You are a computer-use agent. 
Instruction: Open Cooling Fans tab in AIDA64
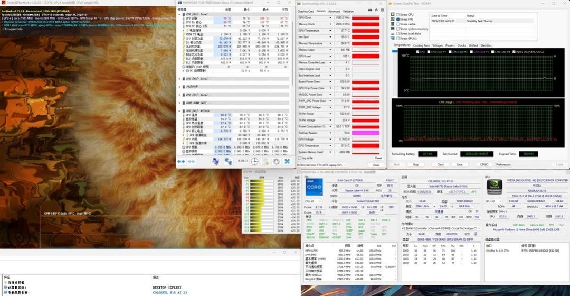coord(421,45)
